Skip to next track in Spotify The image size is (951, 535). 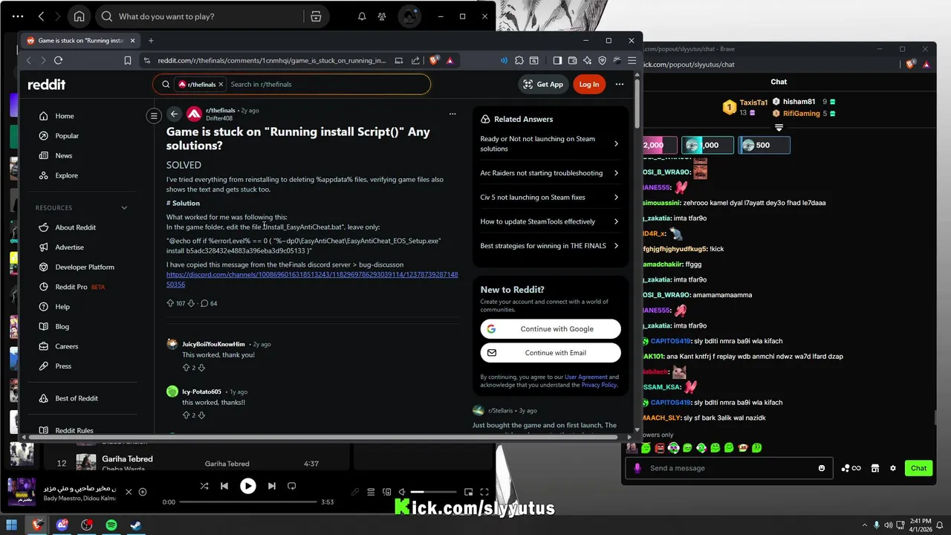coord(272,486)
